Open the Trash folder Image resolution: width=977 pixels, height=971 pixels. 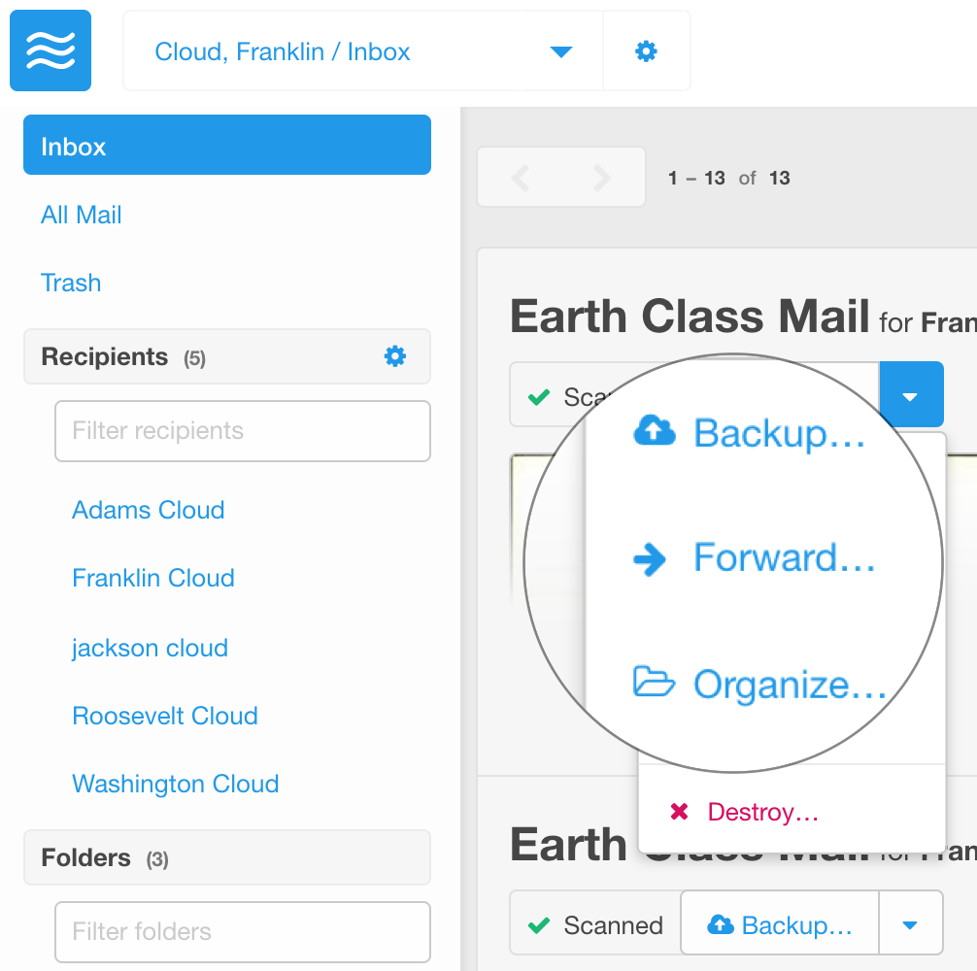pyautogui.click(x=71, y=283)
